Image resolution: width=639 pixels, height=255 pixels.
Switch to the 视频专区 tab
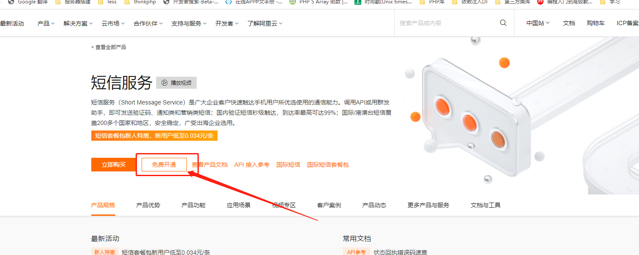284,205
